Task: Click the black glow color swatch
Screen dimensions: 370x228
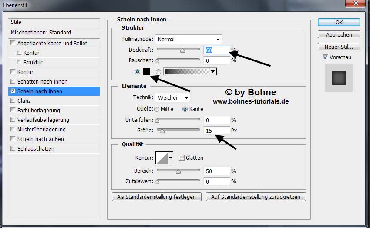Action: [147, 72]
